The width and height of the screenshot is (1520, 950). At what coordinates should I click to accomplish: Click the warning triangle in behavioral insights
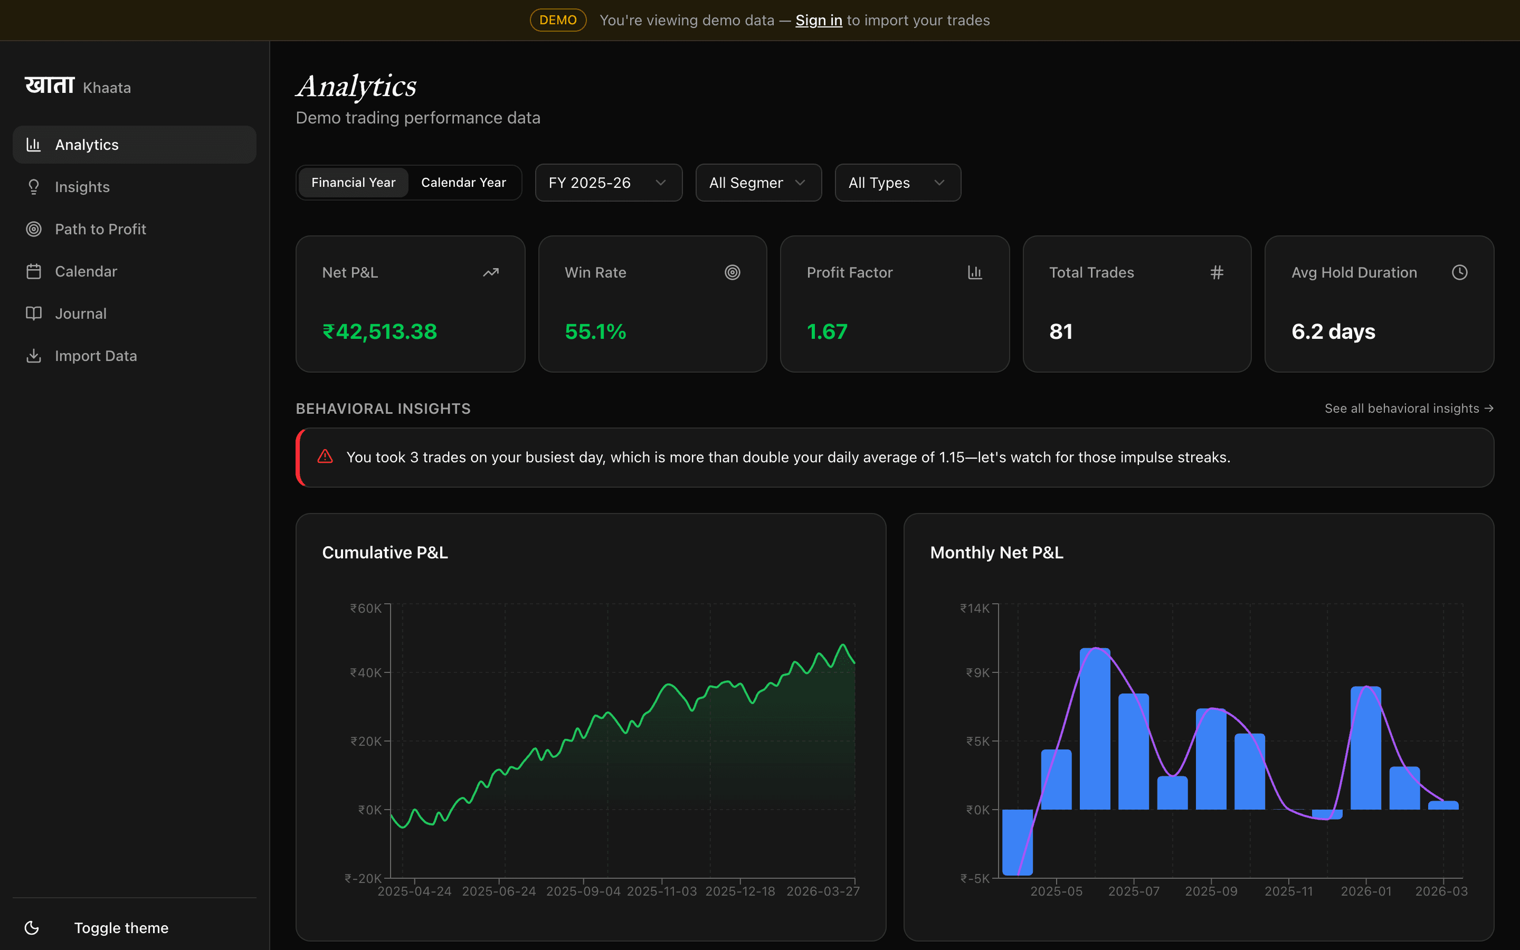pyautogui.click(x=325, y=457)
